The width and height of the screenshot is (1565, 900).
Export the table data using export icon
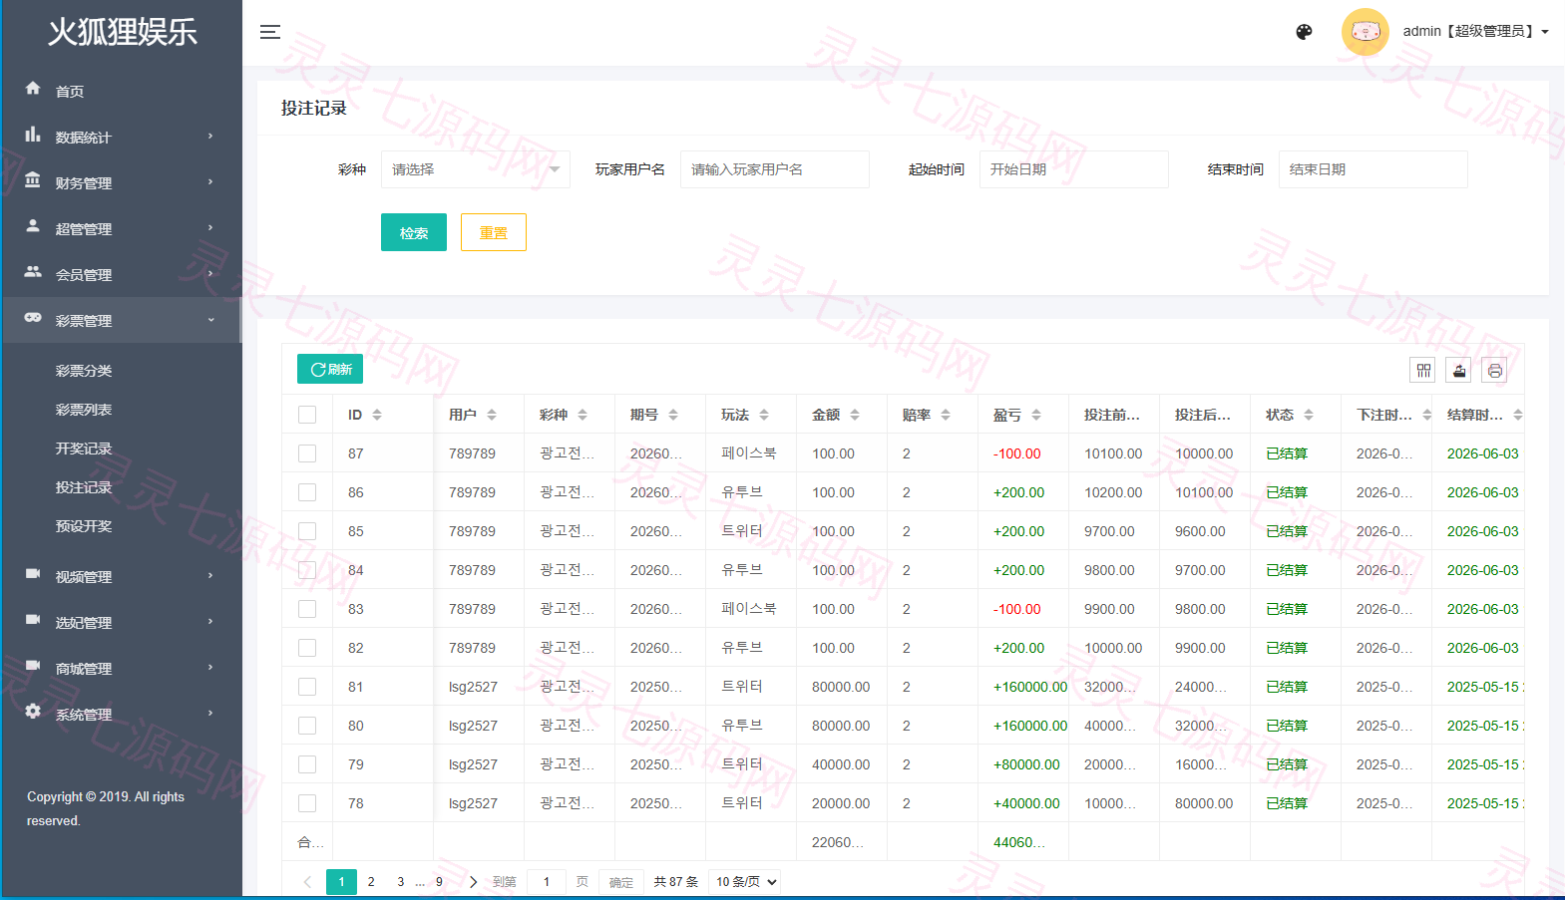click(x=1459, y=371)
